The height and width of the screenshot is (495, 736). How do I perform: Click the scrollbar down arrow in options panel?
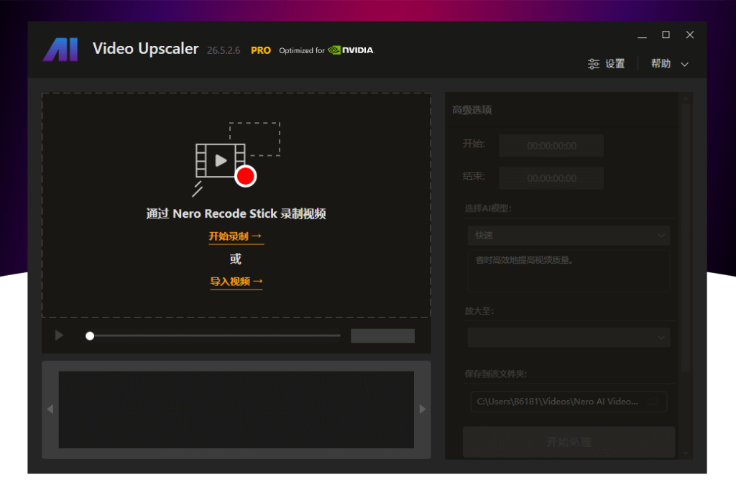(x=686, y=454)
